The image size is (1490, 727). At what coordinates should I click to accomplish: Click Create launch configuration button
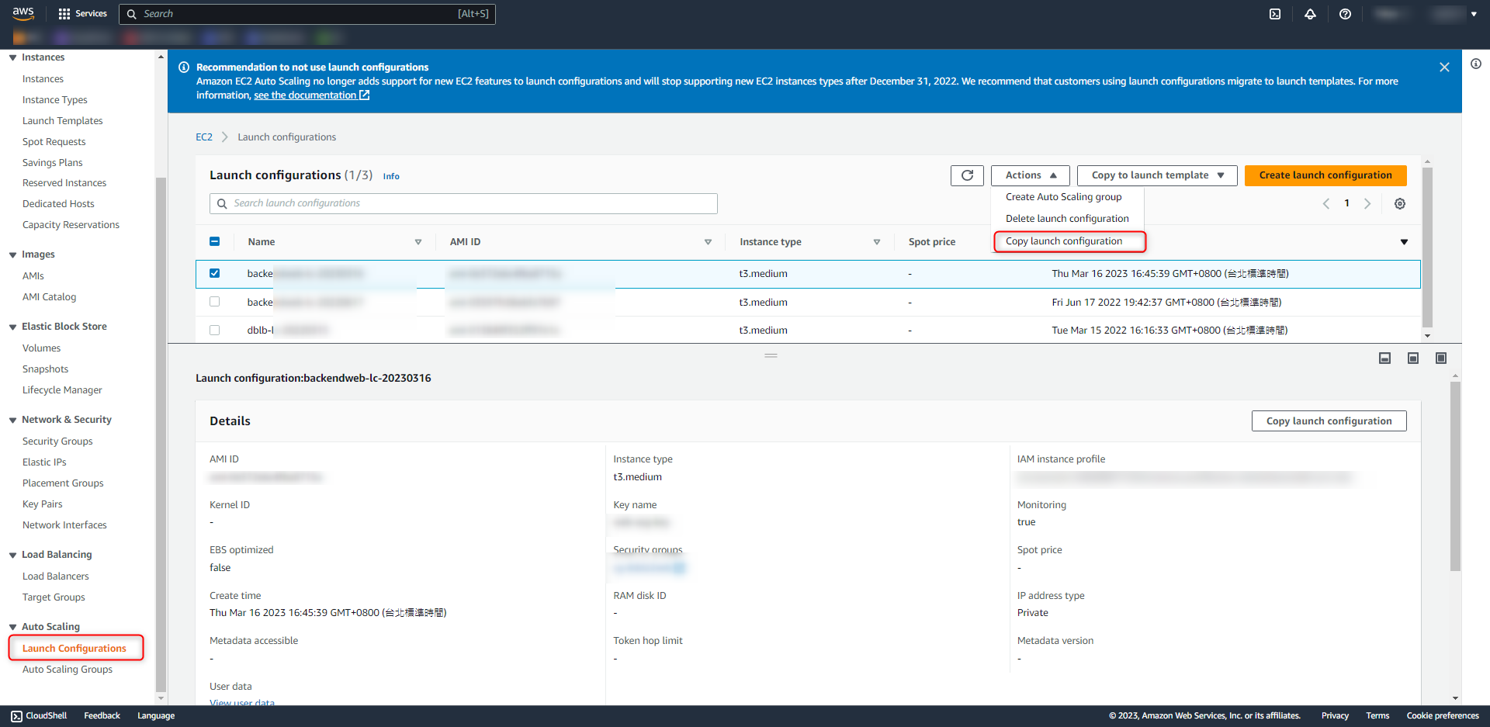point(1325,175)
